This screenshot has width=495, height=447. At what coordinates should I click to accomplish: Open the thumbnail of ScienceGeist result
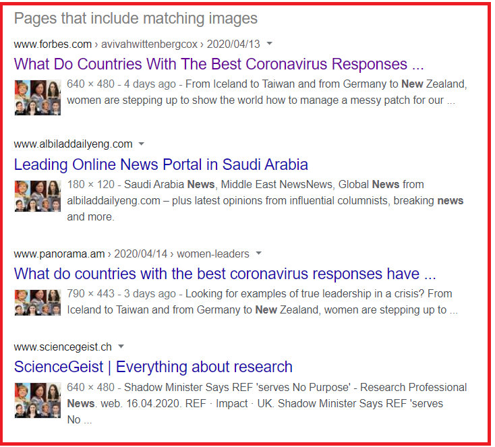click(38, 400)
